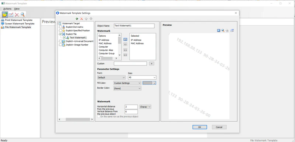
Task: Uncheck the Explicit-Tile checkbox
Action: (60, 34)
